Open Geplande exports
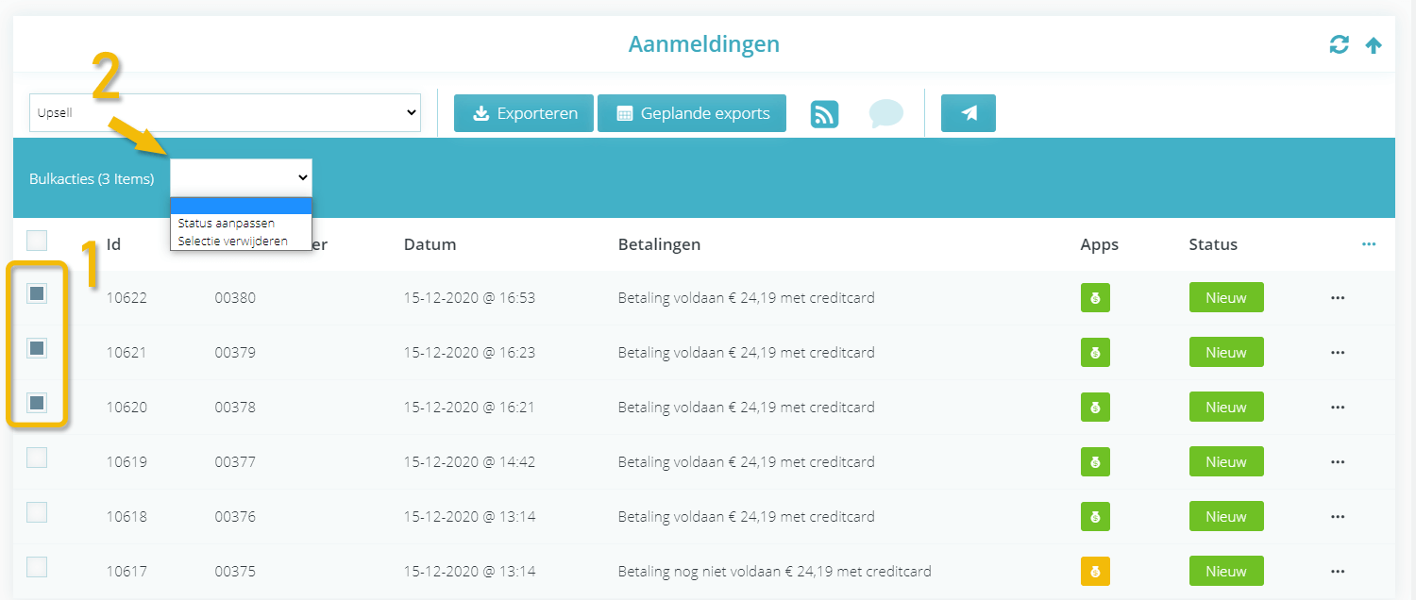 [692, 113]
